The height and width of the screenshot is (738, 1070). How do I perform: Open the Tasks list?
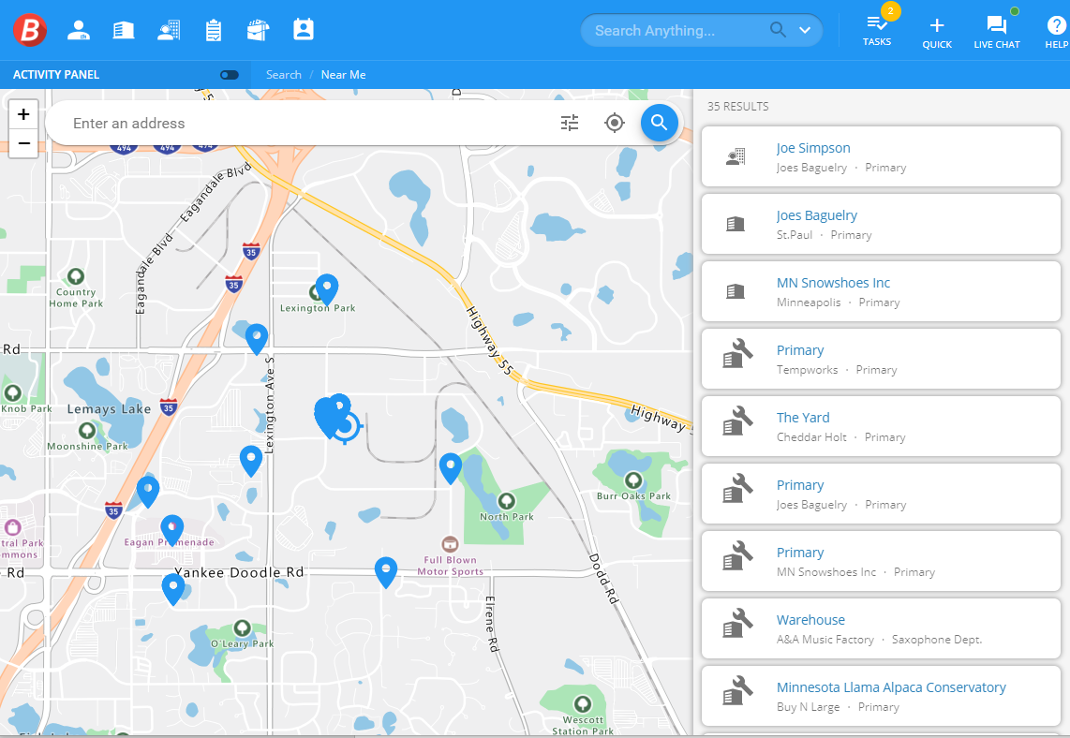pyautogui.click(x=877, y=30)
